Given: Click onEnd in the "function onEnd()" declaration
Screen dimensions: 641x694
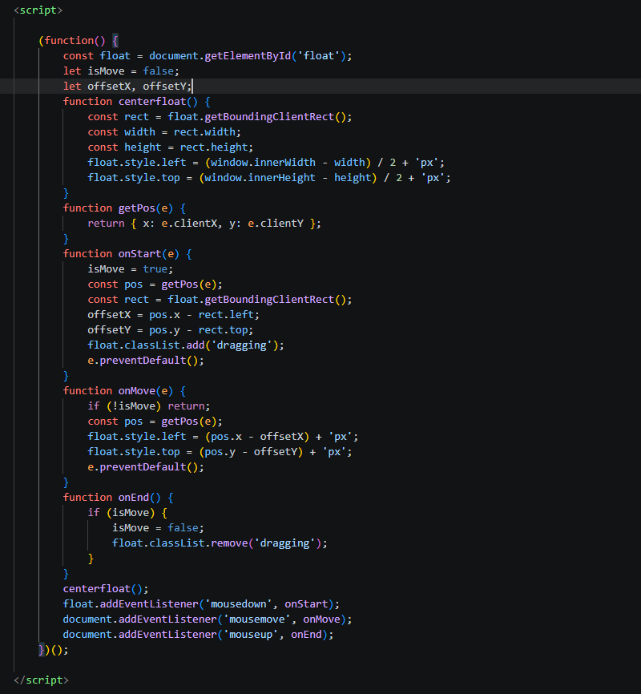Looking at the screenshot, I should tap(134, 498).
